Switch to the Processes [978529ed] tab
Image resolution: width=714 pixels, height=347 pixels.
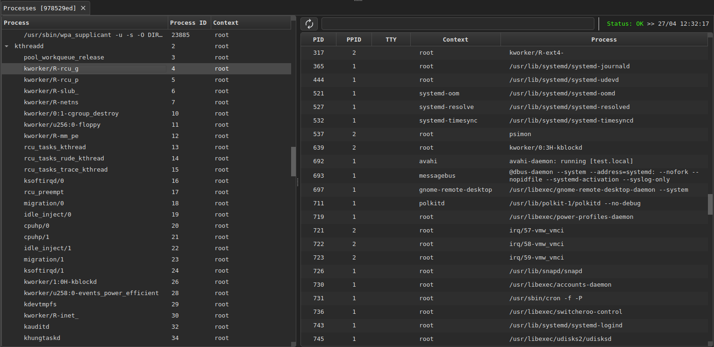point(40,8)
